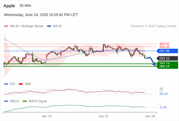Image resolution: width=179 pixels, height=121 pixels.
Task: Click the 288.14 green support price tag
Action: point(167,66)
